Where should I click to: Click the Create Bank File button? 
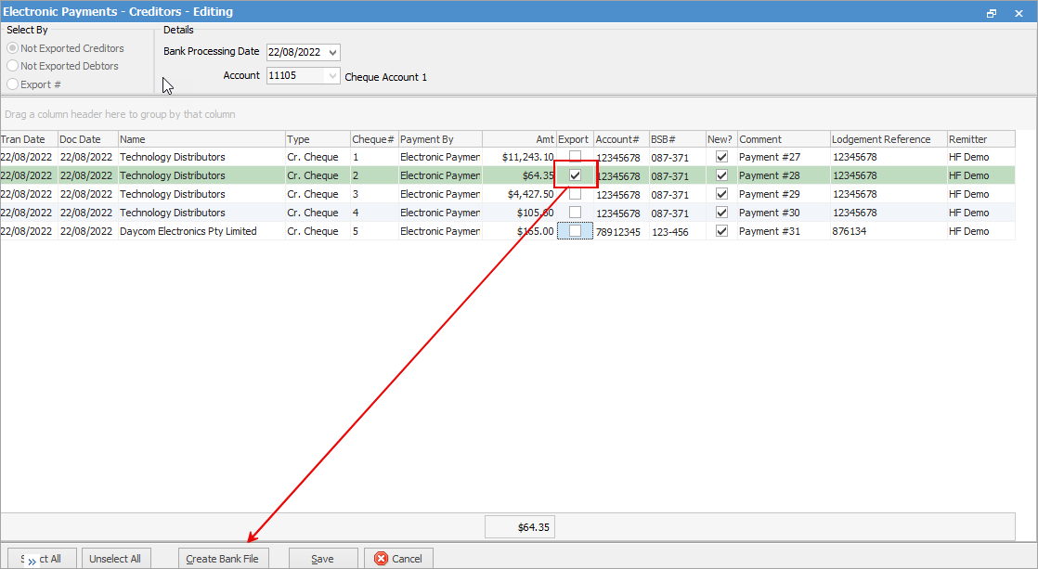[223, 559]
